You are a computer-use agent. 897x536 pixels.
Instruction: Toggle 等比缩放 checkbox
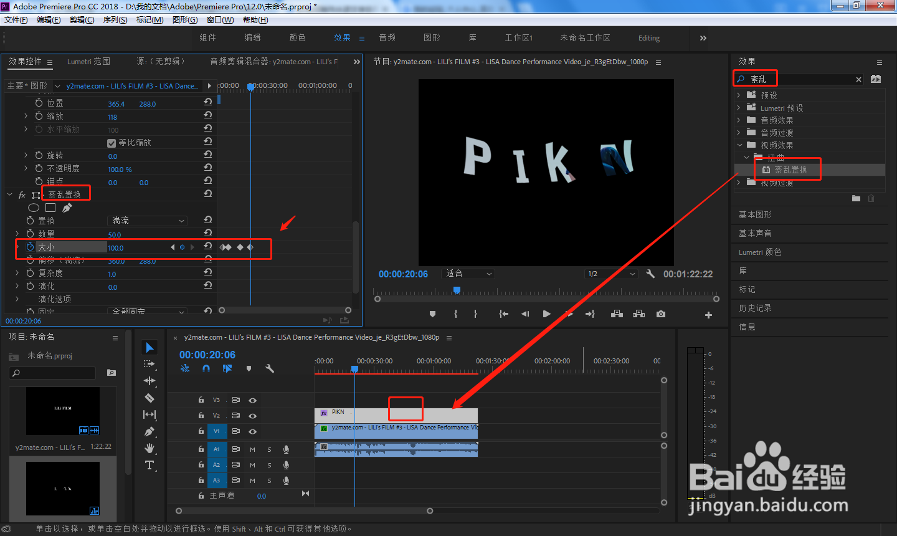[112, 143]
